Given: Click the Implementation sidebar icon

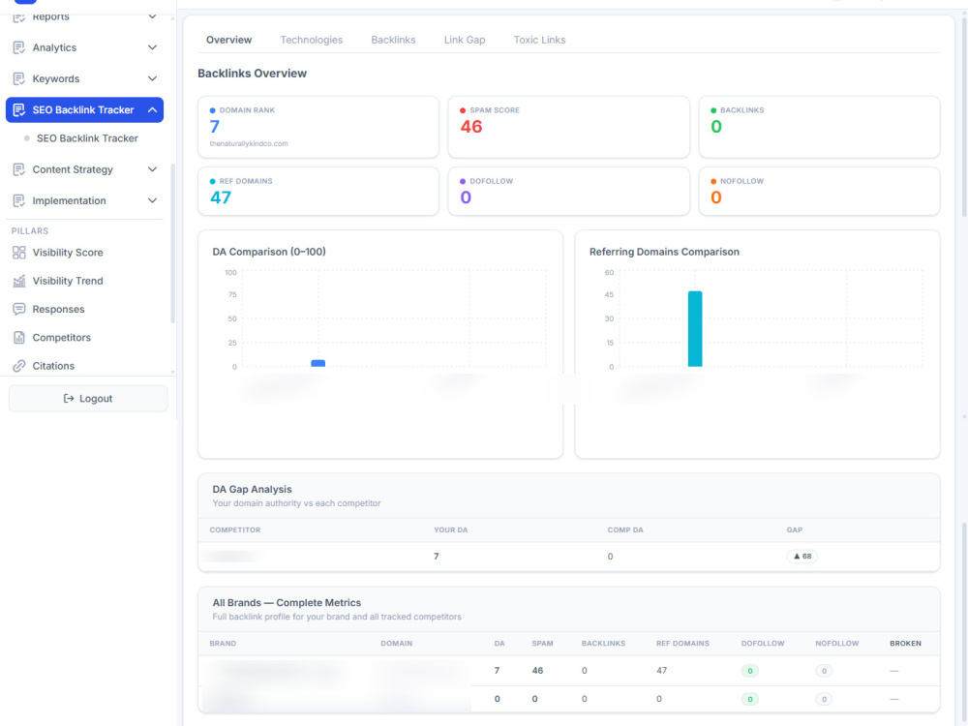Looking at the screenshot, I should [x=19, y=200].
